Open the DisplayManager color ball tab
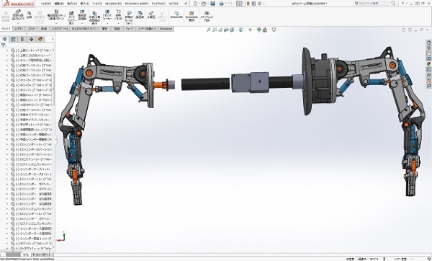 [x=40, y=39]
